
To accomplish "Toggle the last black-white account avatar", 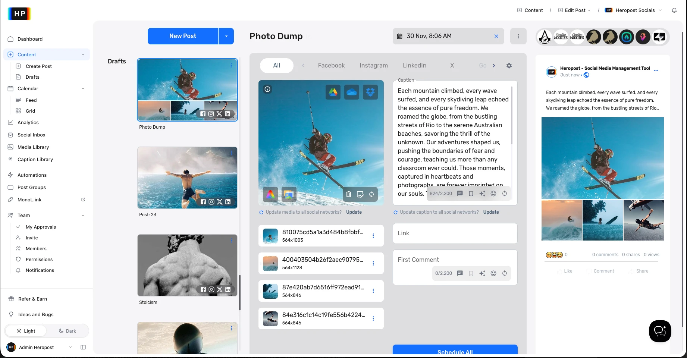I will click(659, 37).
